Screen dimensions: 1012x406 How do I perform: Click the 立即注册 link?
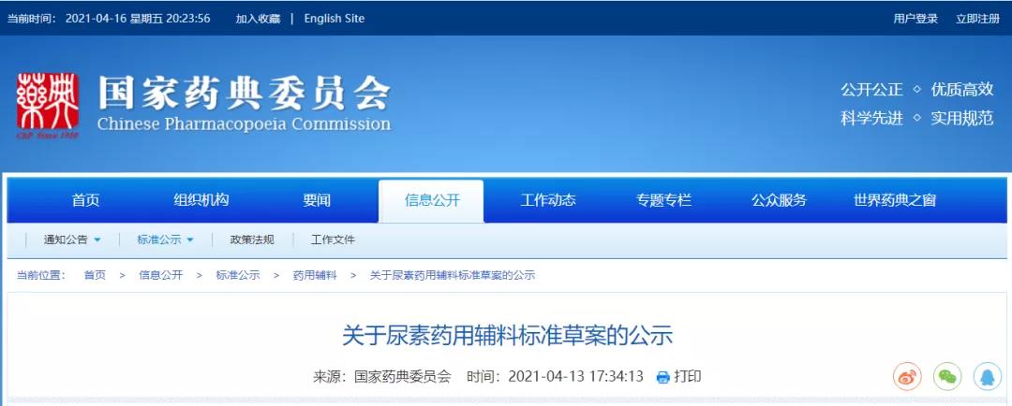977,19
